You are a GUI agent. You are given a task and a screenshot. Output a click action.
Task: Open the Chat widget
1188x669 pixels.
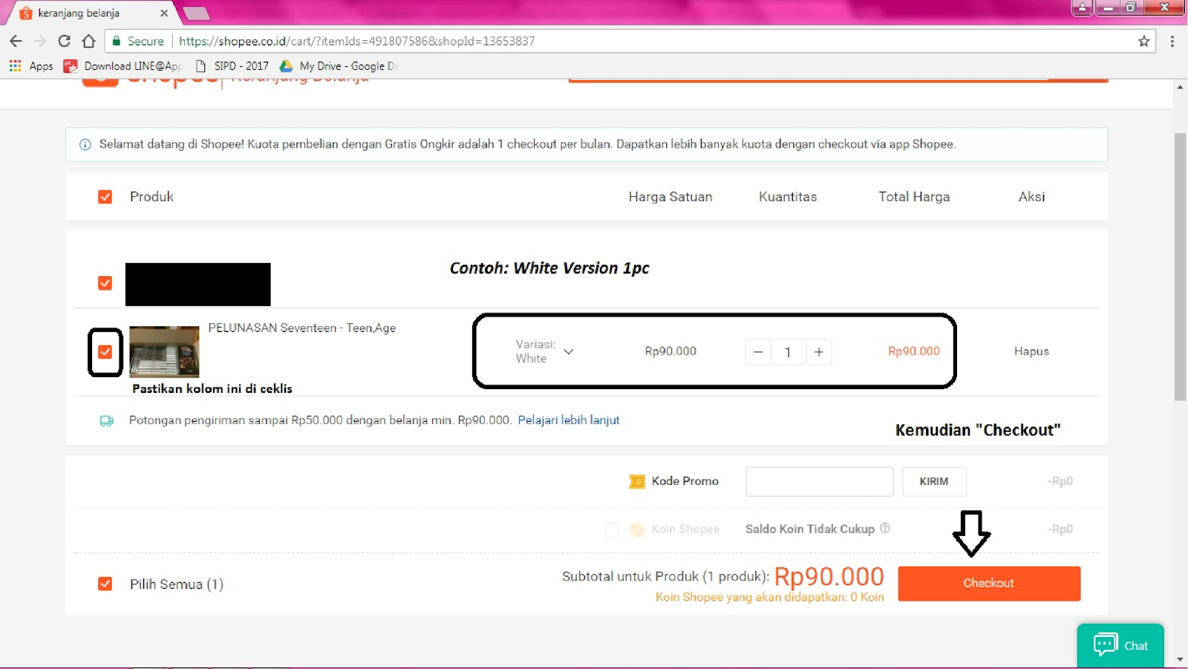click(x=1120, y=645)
